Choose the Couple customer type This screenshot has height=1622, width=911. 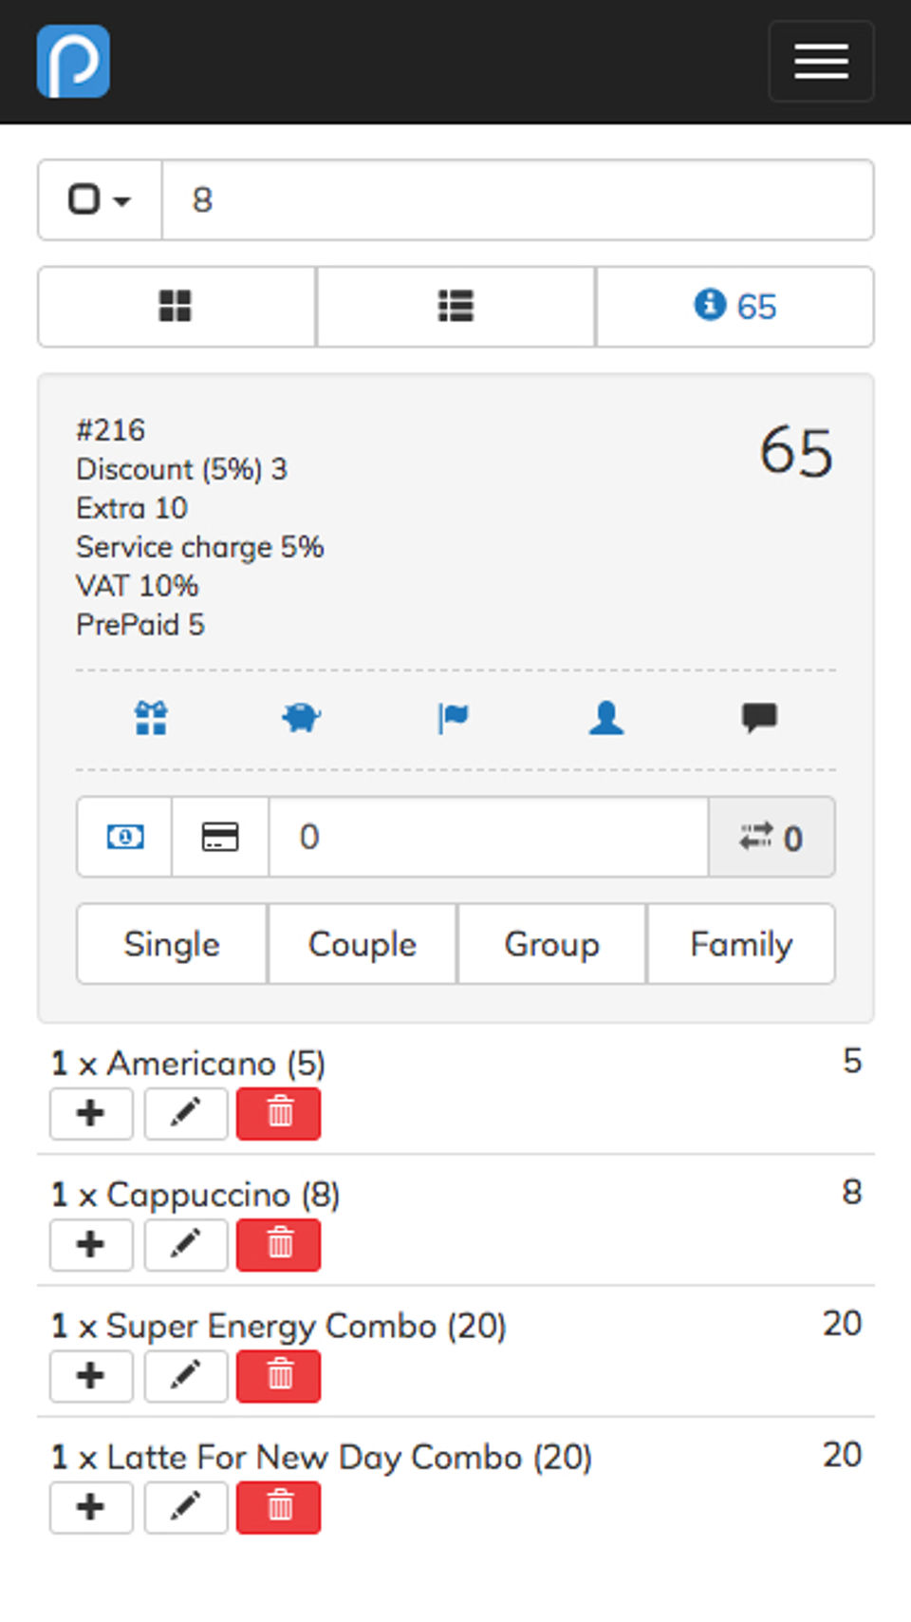point(363,944)
